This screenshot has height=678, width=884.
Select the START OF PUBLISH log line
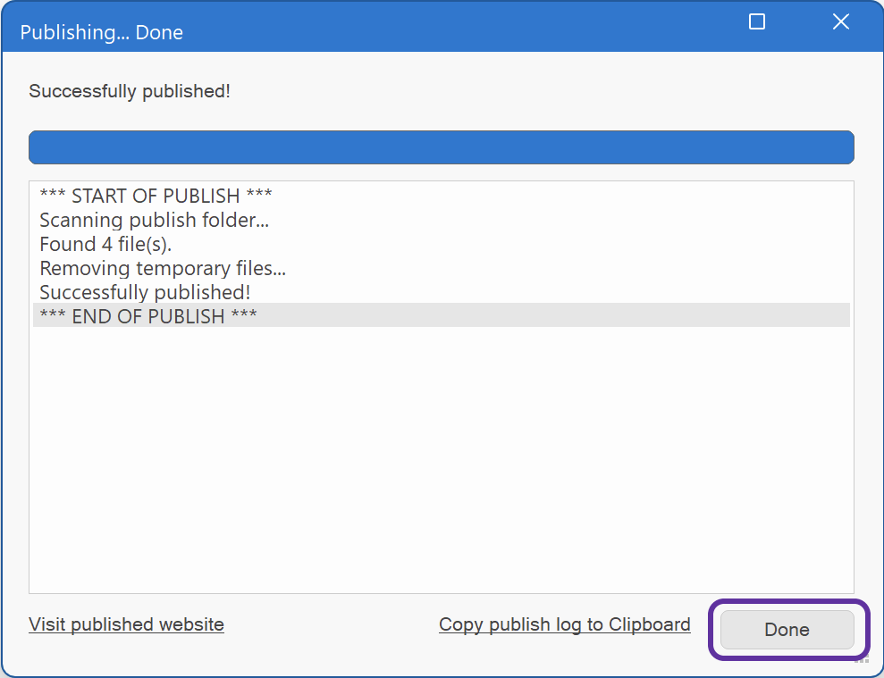pyautogui.click(x=156, y=196)
